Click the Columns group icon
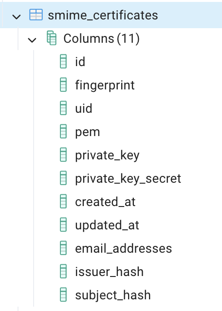 (x=52, y=38)
